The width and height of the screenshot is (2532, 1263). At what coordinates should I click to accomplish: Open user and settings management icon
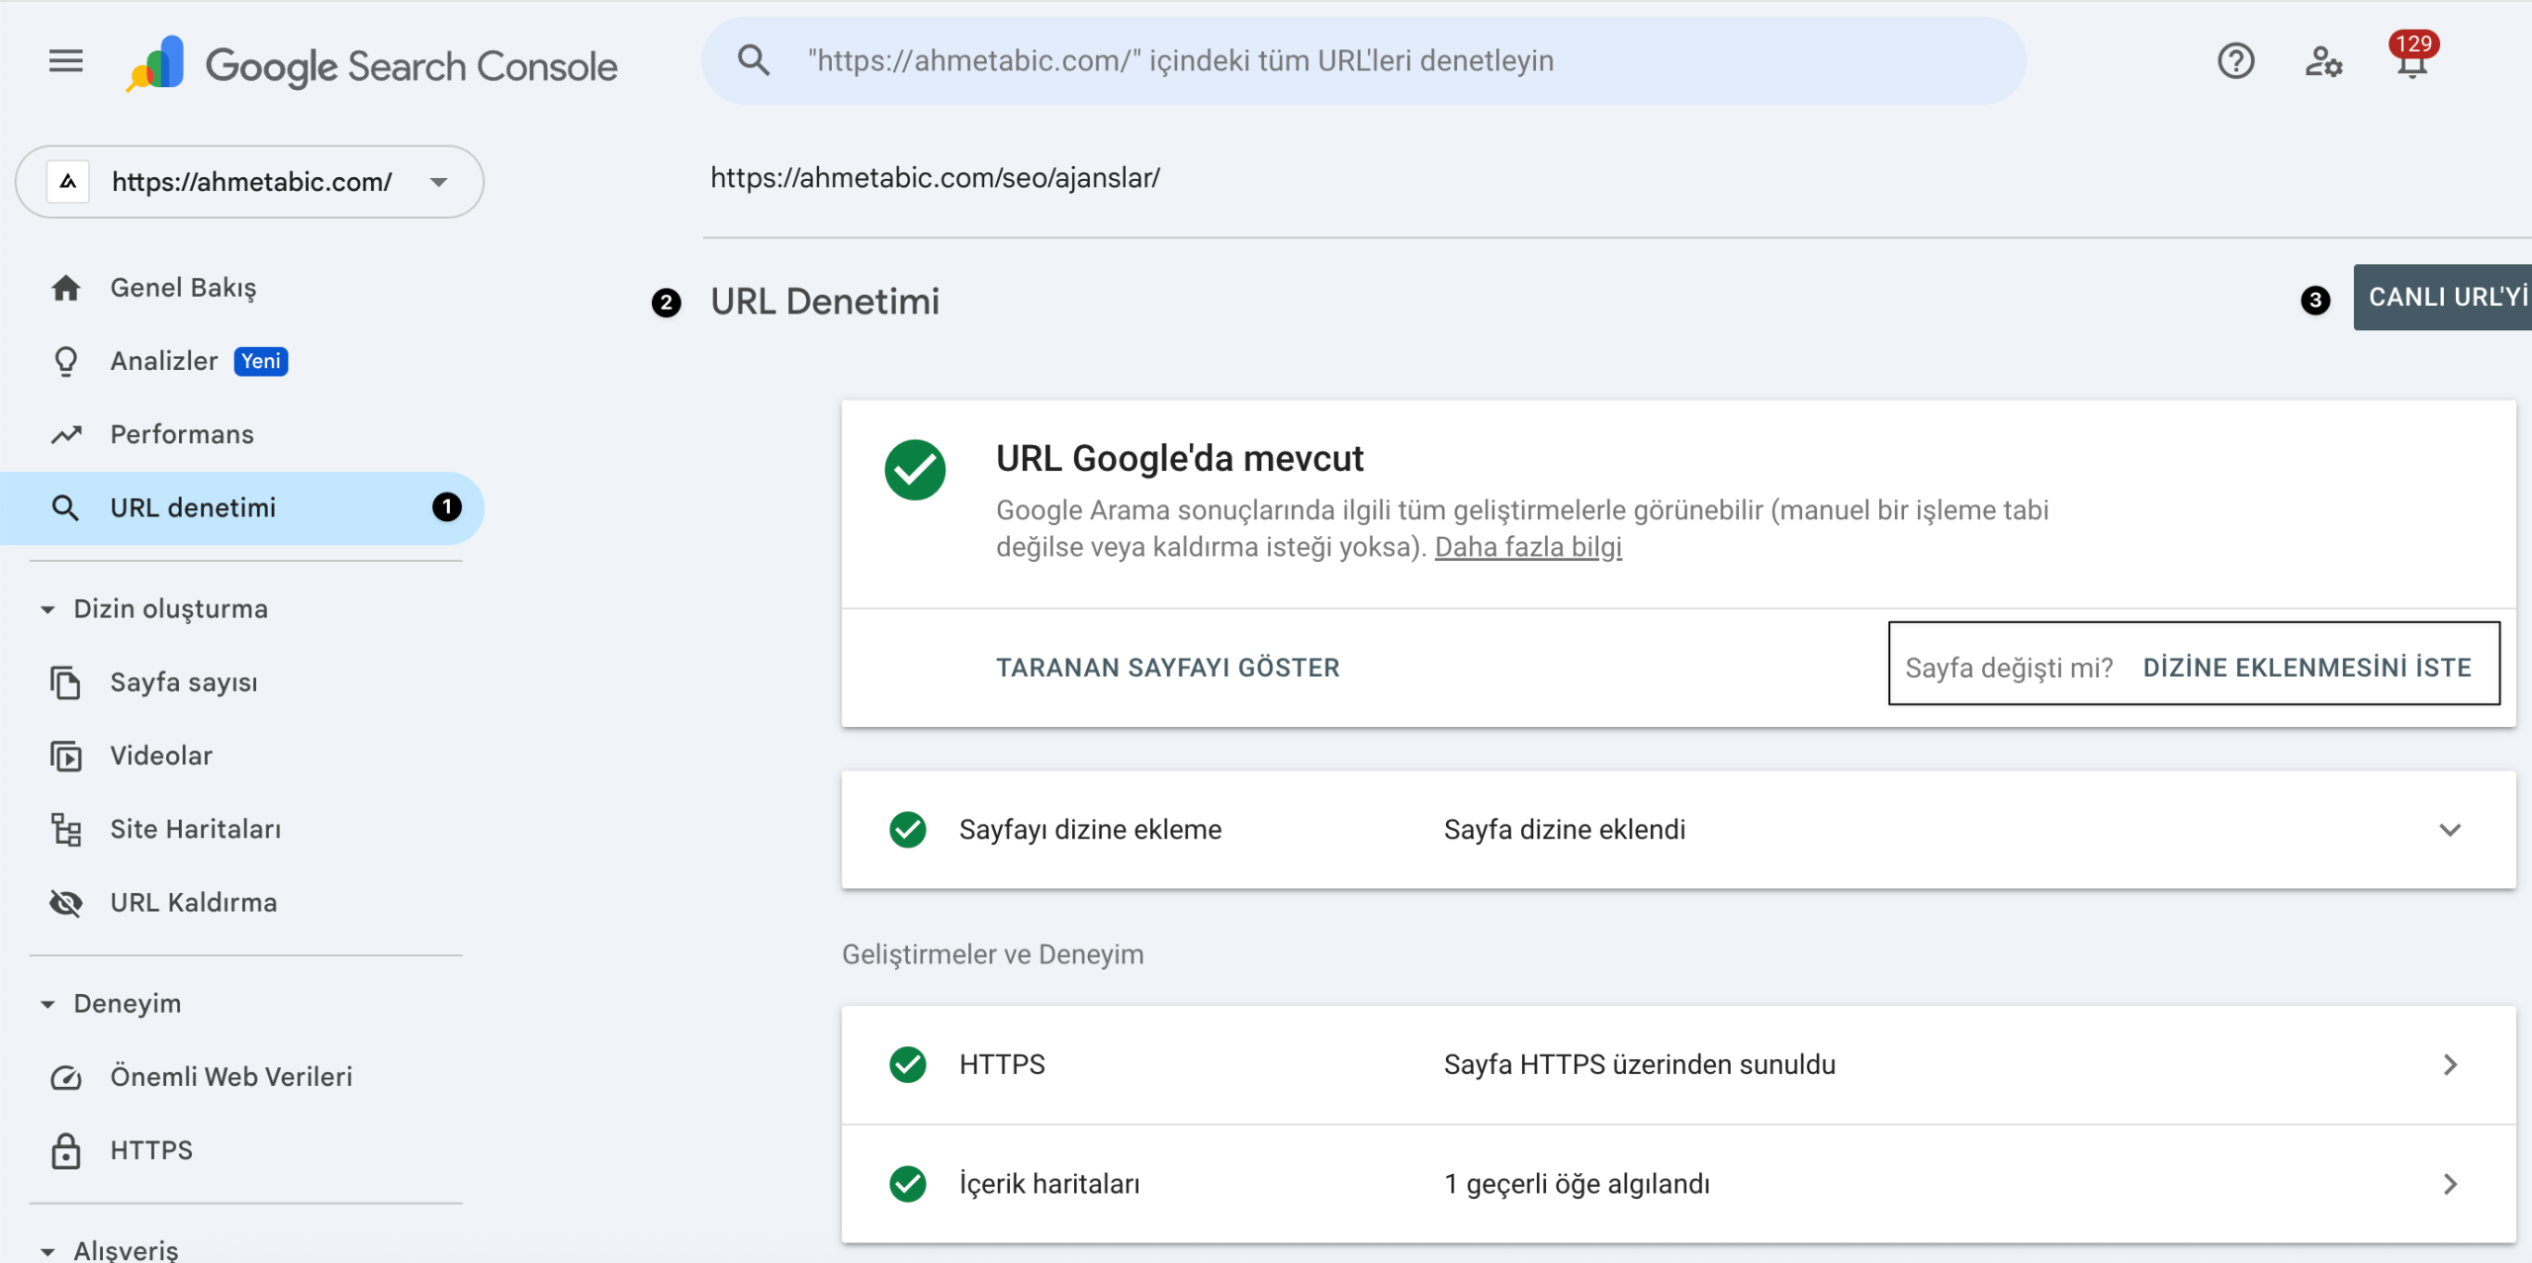pyautogui.click(x=2323, y=61)
